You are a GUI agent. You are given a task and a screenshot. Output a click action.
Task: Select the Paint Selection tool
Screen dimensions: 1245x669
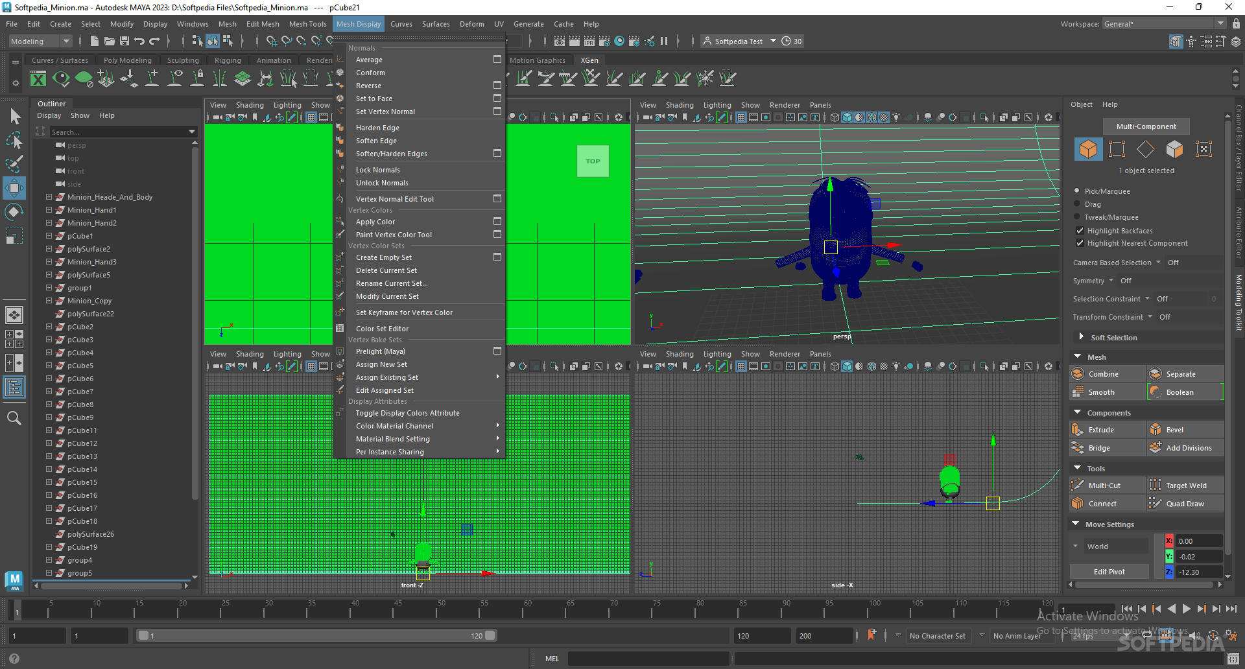(x=14, y=164)
